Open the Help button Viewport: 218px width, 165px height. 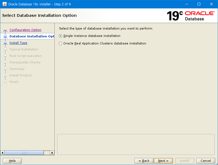pyautogui.click(x=12, y=161)
